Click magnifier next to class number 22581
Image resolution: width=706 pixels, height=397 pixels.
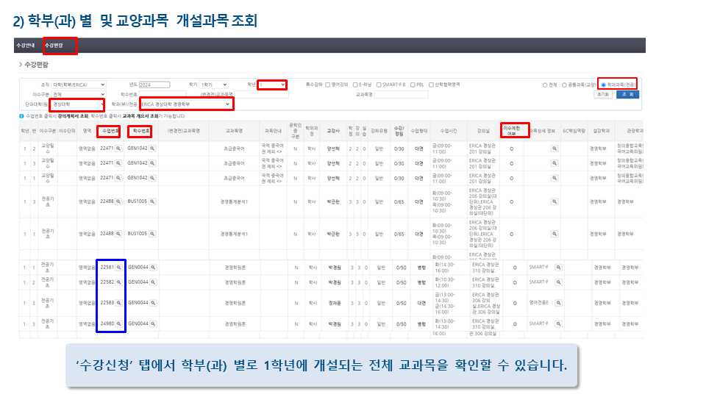click(x=118, y=268)
